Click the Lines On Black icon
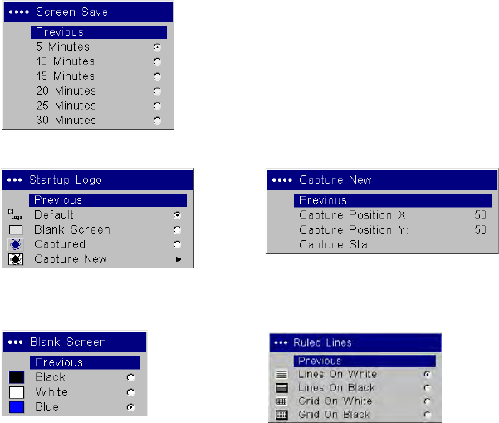499x423 pixels. pos(281,388)
